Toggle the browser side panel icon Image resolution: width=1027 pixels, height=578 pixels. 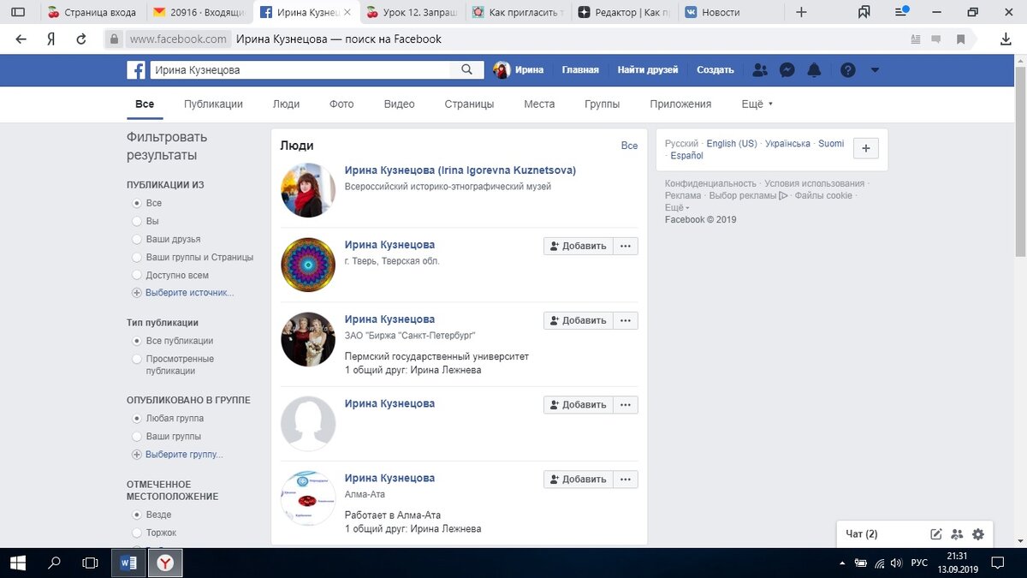tap(17, 12)
